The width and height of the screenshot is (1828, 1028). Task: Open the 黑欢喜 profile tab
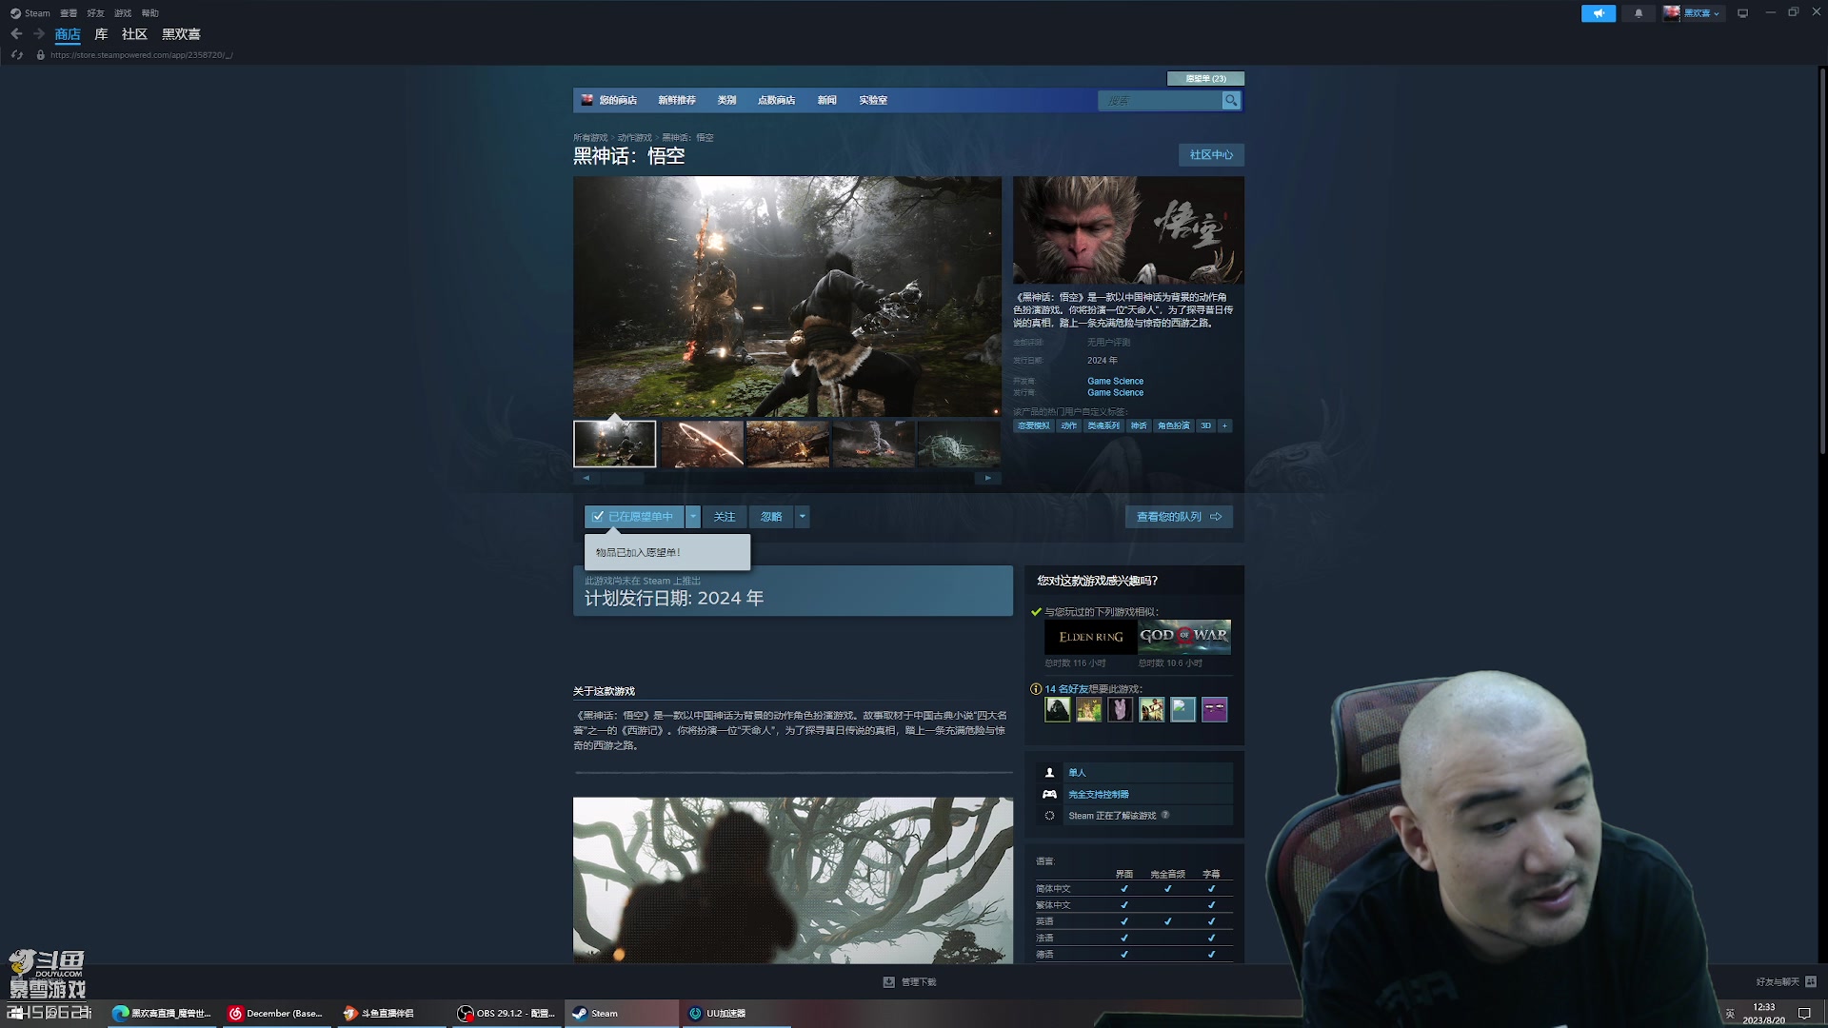coord(181,34)
